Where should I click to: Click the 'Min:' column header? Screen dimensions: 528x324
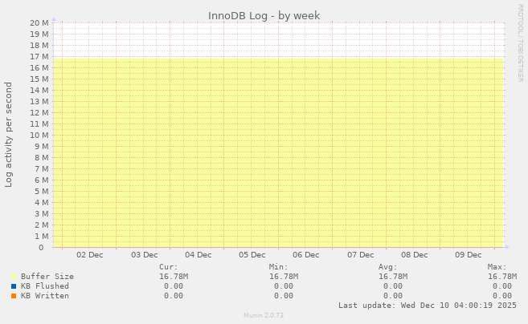(278, 267)
